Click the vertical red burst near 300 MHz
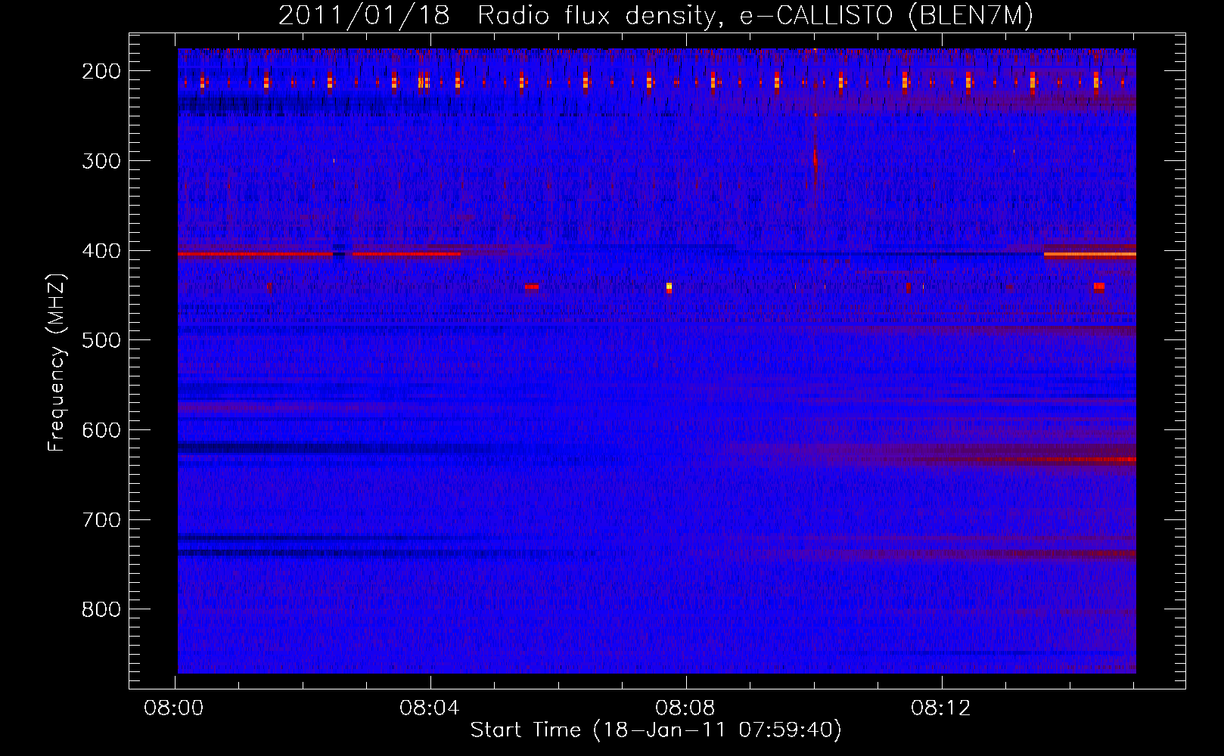This screenshot has height=756, width=1224. click(815, 166)
